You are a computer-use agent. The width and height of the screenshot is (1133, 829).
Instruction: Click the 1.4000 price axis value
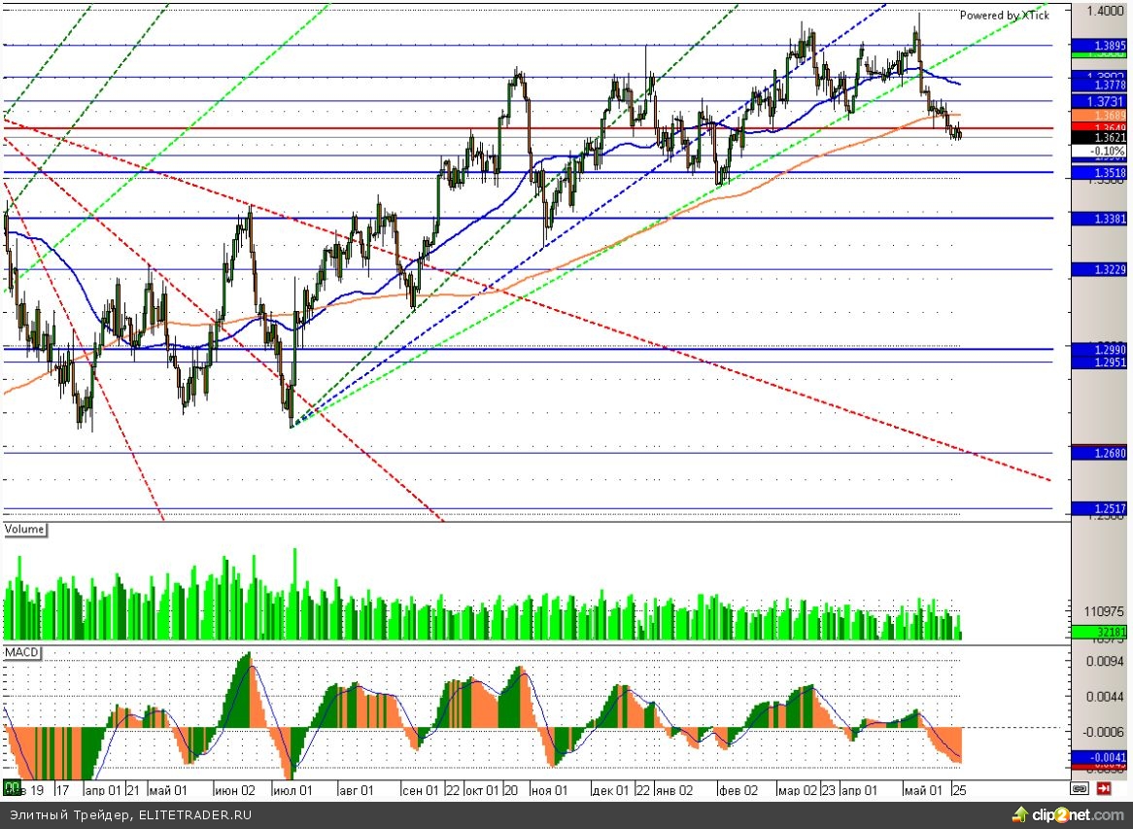click(x=1106, y=11)
